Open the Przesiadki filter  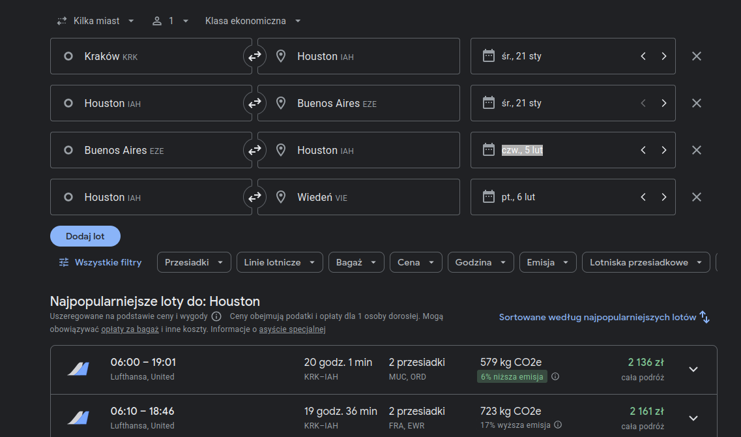coord(194,262)
